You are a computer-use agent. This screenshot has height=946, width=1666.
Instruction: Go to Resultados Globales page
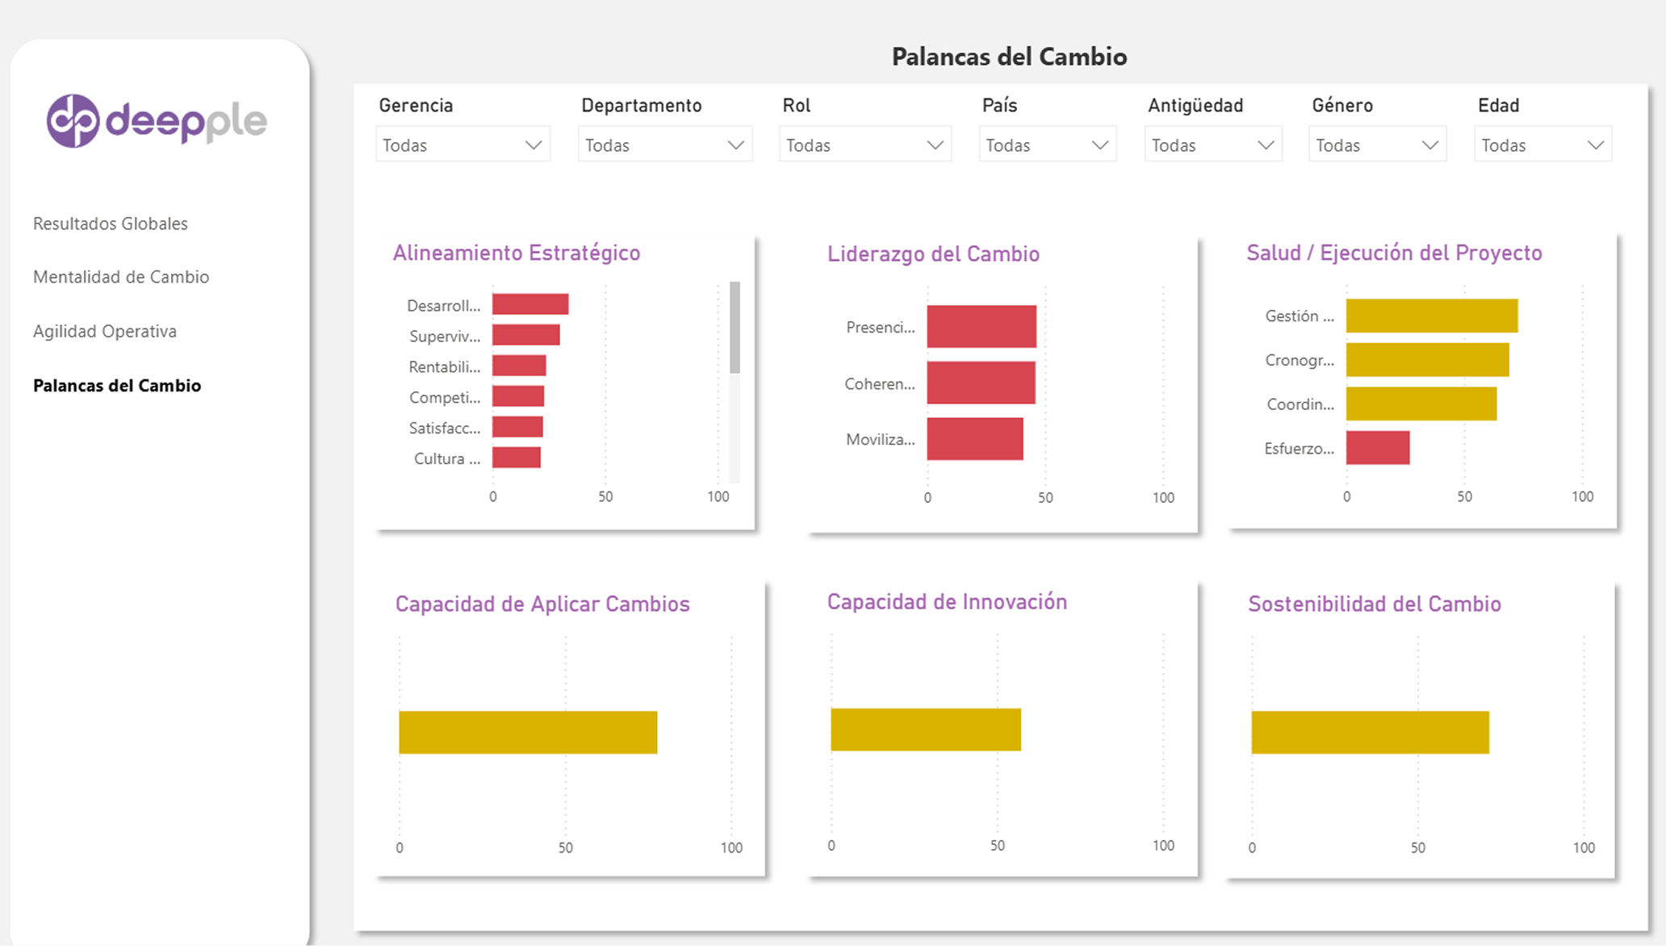(x=111, y=224)
